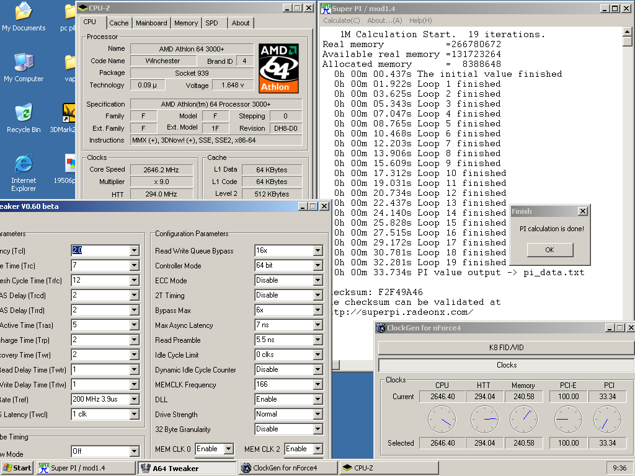Switch to A64 Tweaker in the taskbar
This screenshot has height=476, width=635.
[x=186, y=468]
